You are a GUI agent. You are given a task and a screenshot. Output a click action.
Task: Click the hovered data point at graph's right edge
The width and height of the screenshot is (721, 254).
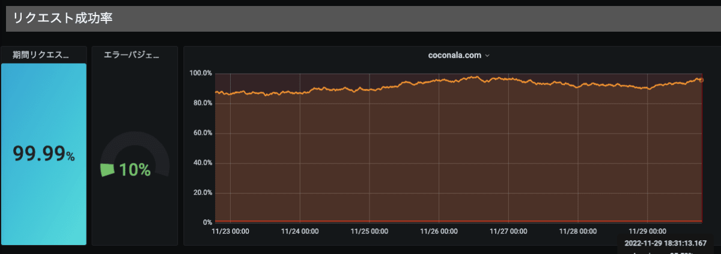pos(702,80)
